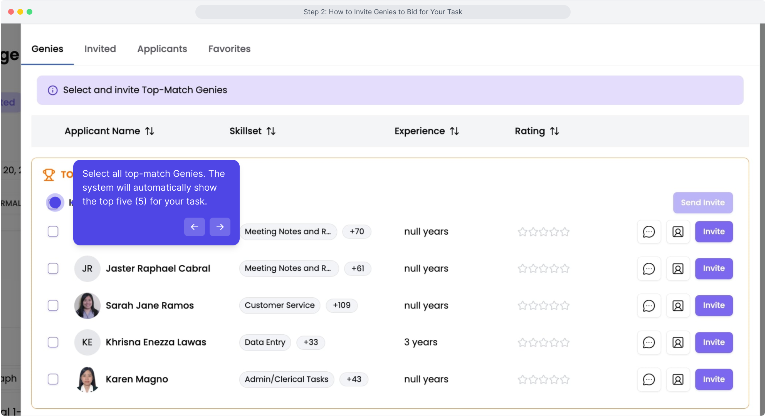Expand +109 skills for Sarah Jane Ramos

coord(341,305)
